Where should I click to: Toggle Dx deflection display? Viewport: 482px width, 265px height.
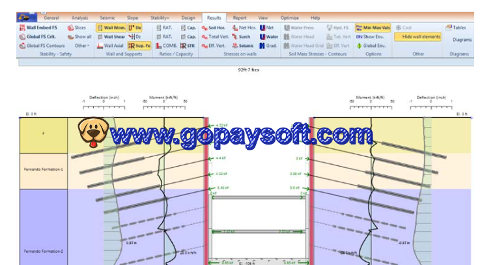pos(135,28)
